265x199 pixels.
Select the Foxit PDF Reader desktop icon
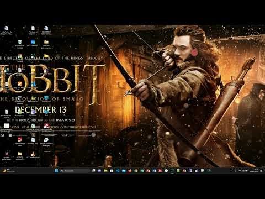pyautogui.click(x=20, y=85)
